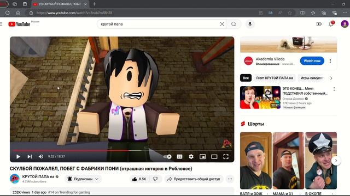Enter full screen mode
Screen dimensions: 350x196
coord(226,157)
